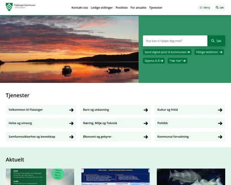
Task: Open the Postliste link
Action: pos(122,8)
